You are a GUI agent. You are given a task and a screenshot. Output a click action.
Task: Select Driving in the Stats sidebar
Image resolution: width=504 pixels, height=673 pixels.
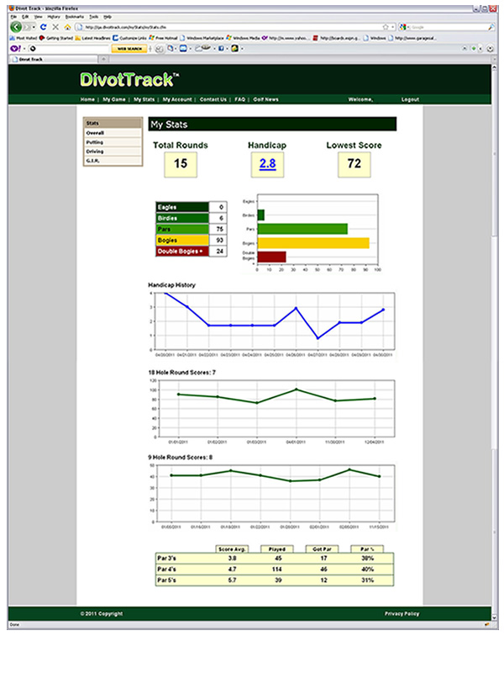click(x=95, y=151)
